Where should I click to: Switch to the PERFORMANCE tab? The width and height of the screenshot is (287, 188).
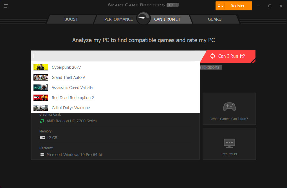118,19
